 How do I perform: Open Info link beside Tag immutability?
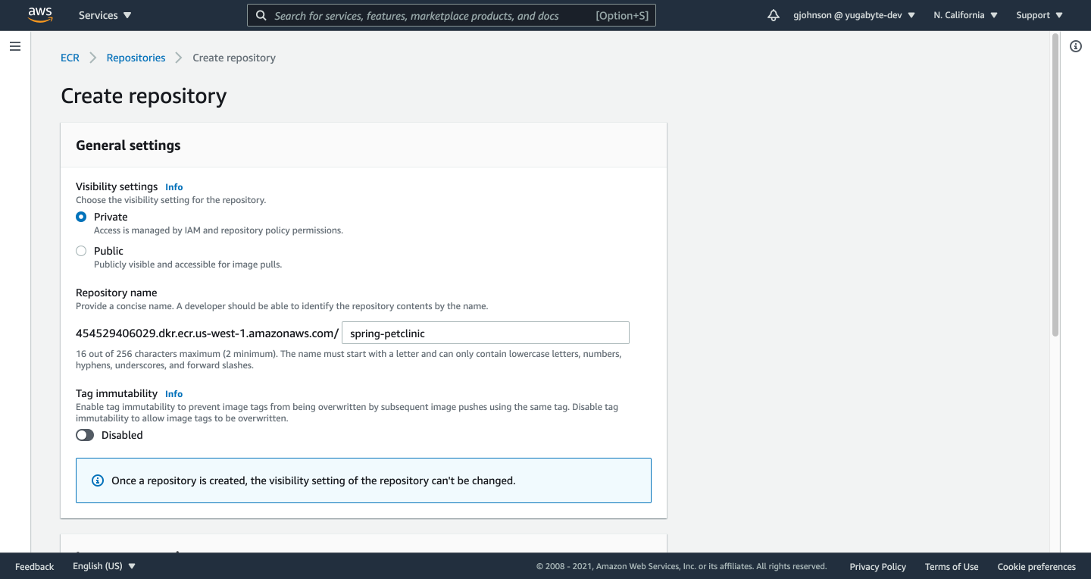tap(173, 394)
